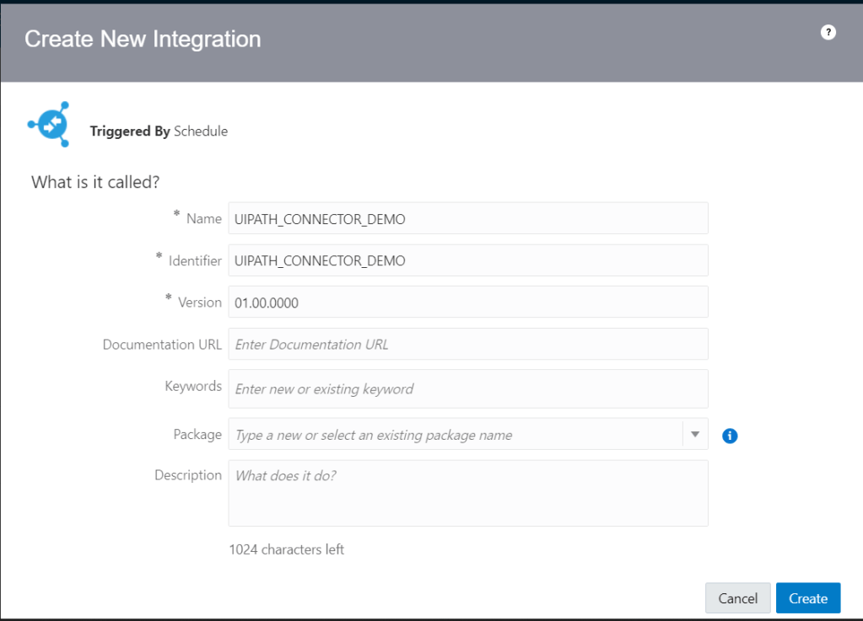Screen dimensions: 863x621
Task: Click the Documentation URL label
Action: (162, 345)
